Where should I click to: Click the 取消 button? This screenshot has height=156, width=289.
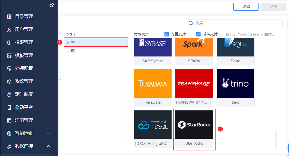click(246, 7)
